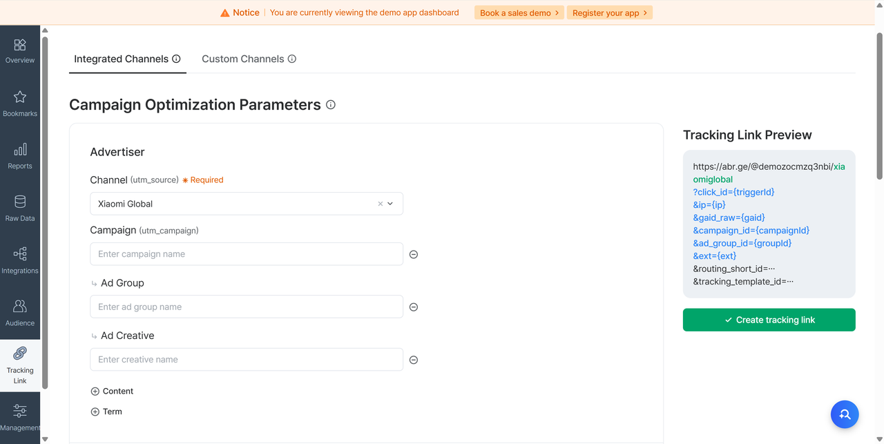Click Book a sales demo link
884x444 pixels.
519,13
